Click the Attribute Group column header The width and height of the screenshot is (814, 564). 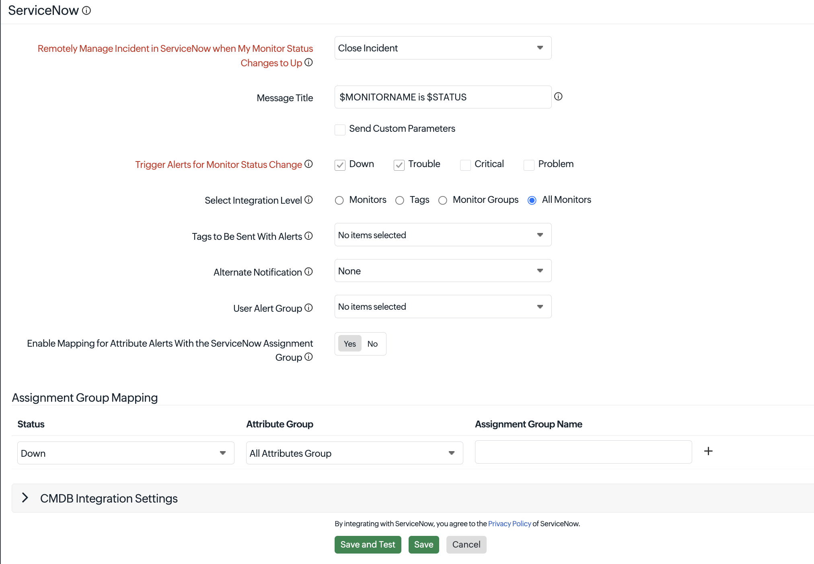(280, 424)
